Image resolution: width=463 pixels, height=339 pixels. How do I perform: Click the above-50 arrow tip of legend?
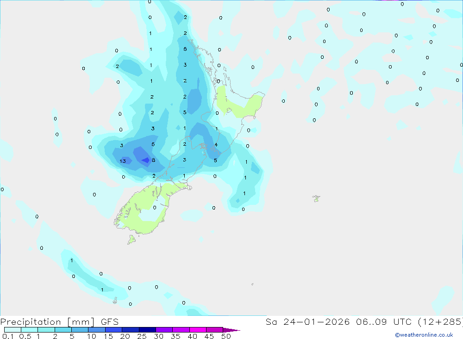tap(231, 330)
